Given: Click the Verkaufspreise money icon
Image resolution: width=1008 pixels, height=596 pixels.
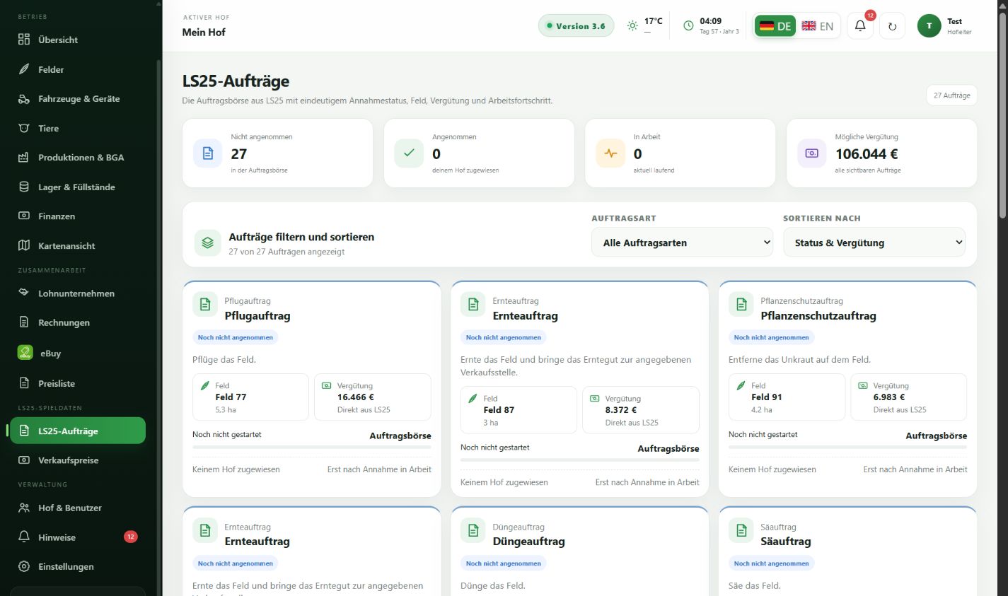Looking at the screenshot, I should click(24, 460).
